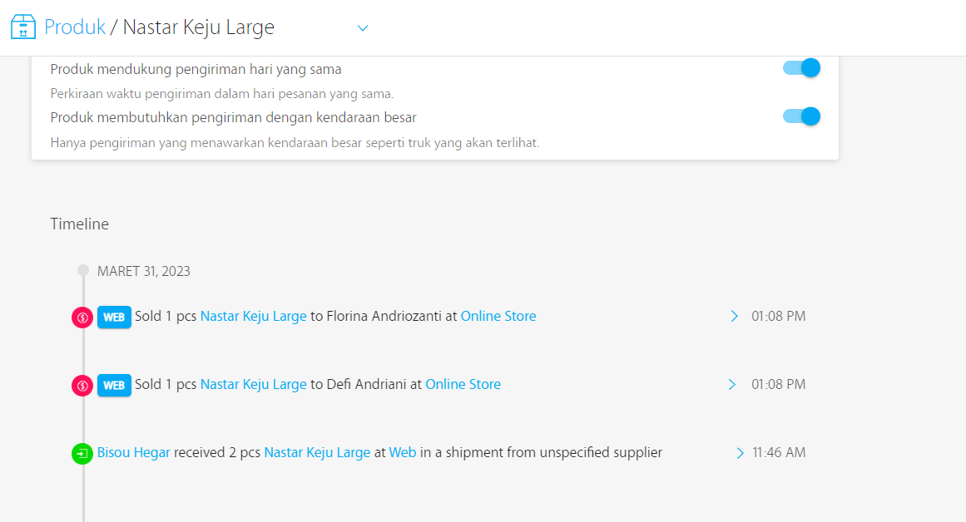Click WEB badge on Defi Andriani sale

114,385
